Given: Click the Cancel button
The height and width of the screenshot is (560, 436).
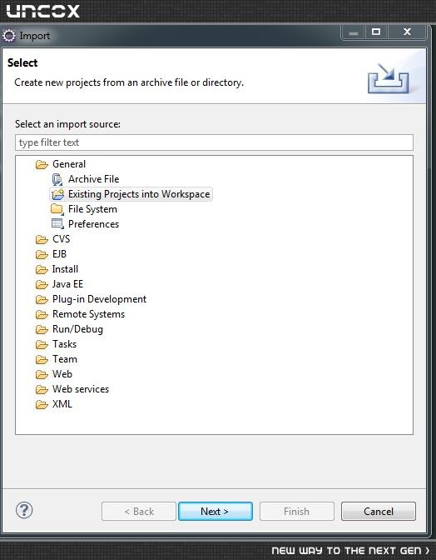Looking at the screenshot, I should pos(379,511).
